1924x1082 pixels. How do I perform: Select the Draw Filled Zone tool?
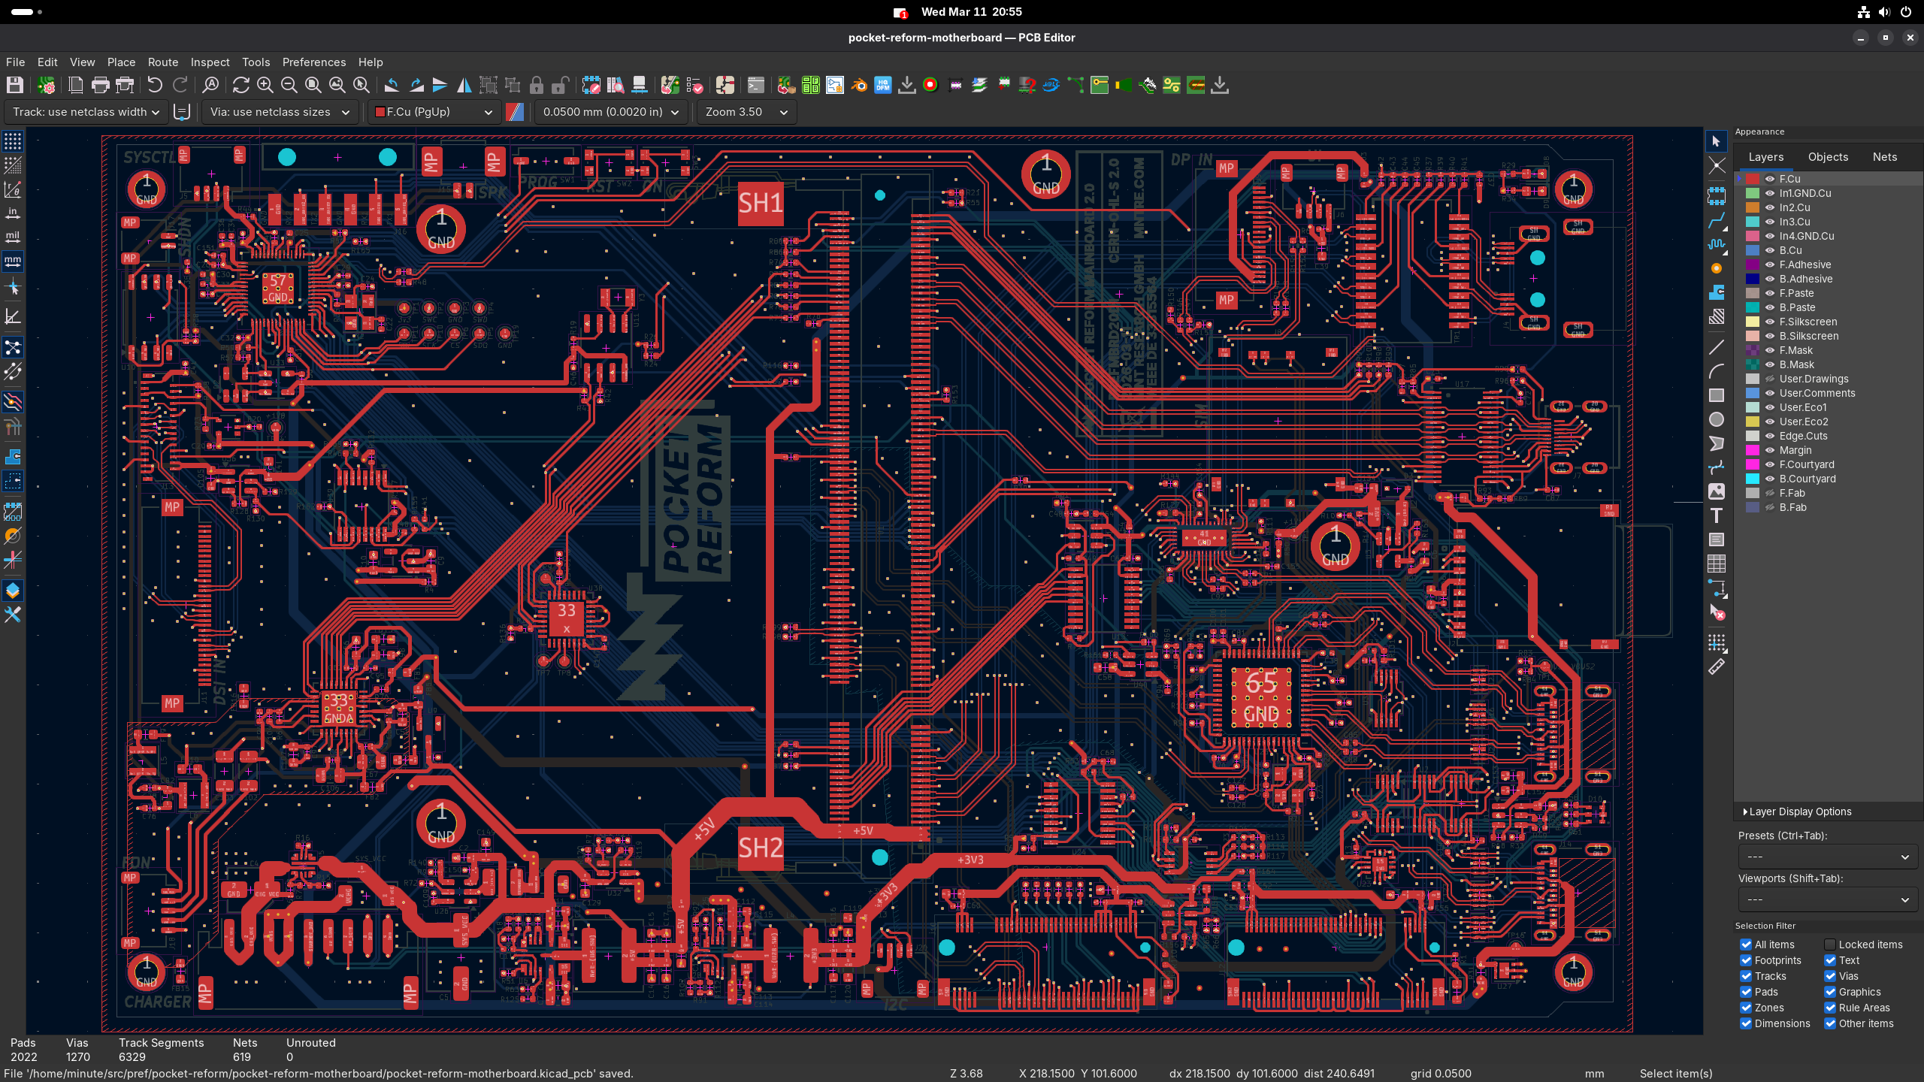pyautogui.click(x=1717, y=292)
